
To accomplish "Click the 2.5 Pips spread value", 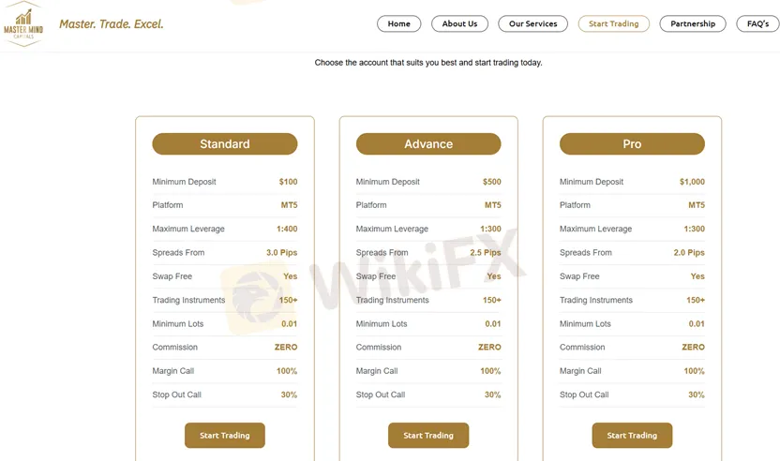I will [486, 253].
